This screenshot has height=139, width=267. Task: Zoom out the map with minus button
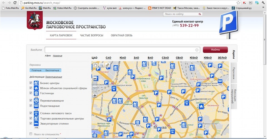[x=95, y=78]
